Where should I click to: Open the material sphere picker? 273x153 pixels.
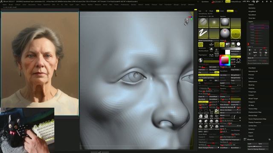click(x=225, y=23)
